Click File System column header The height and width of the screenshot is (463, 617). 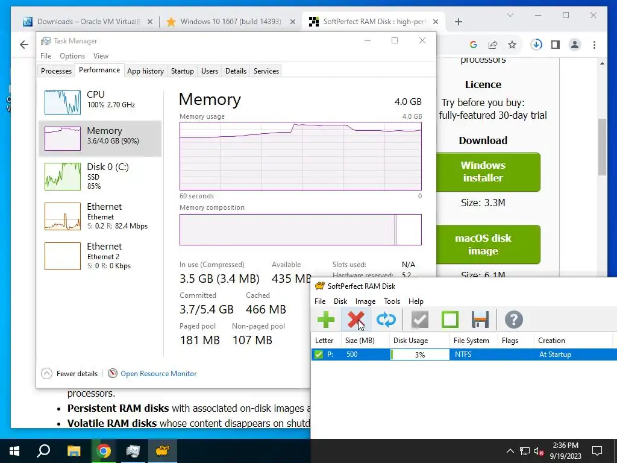point(474,341)
